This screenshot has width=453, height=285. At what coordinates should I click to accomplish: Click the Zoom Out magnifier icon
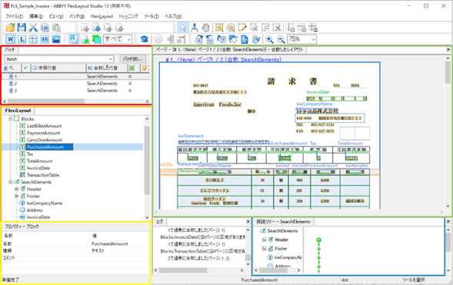(x=281, y=39)
